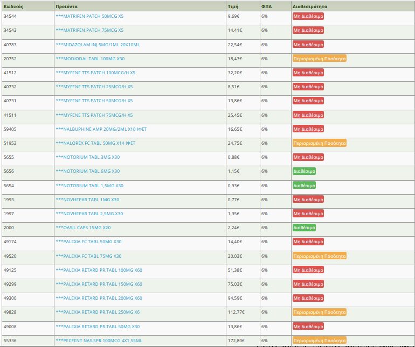This screenshot has height=347, width=415.
Task: Select the OASIL CAPS 15MG X20 link
Action: tap(83, 228)
